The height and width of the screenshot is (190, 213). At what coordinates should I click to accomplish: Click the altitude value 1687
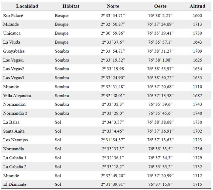pos(197,96)
